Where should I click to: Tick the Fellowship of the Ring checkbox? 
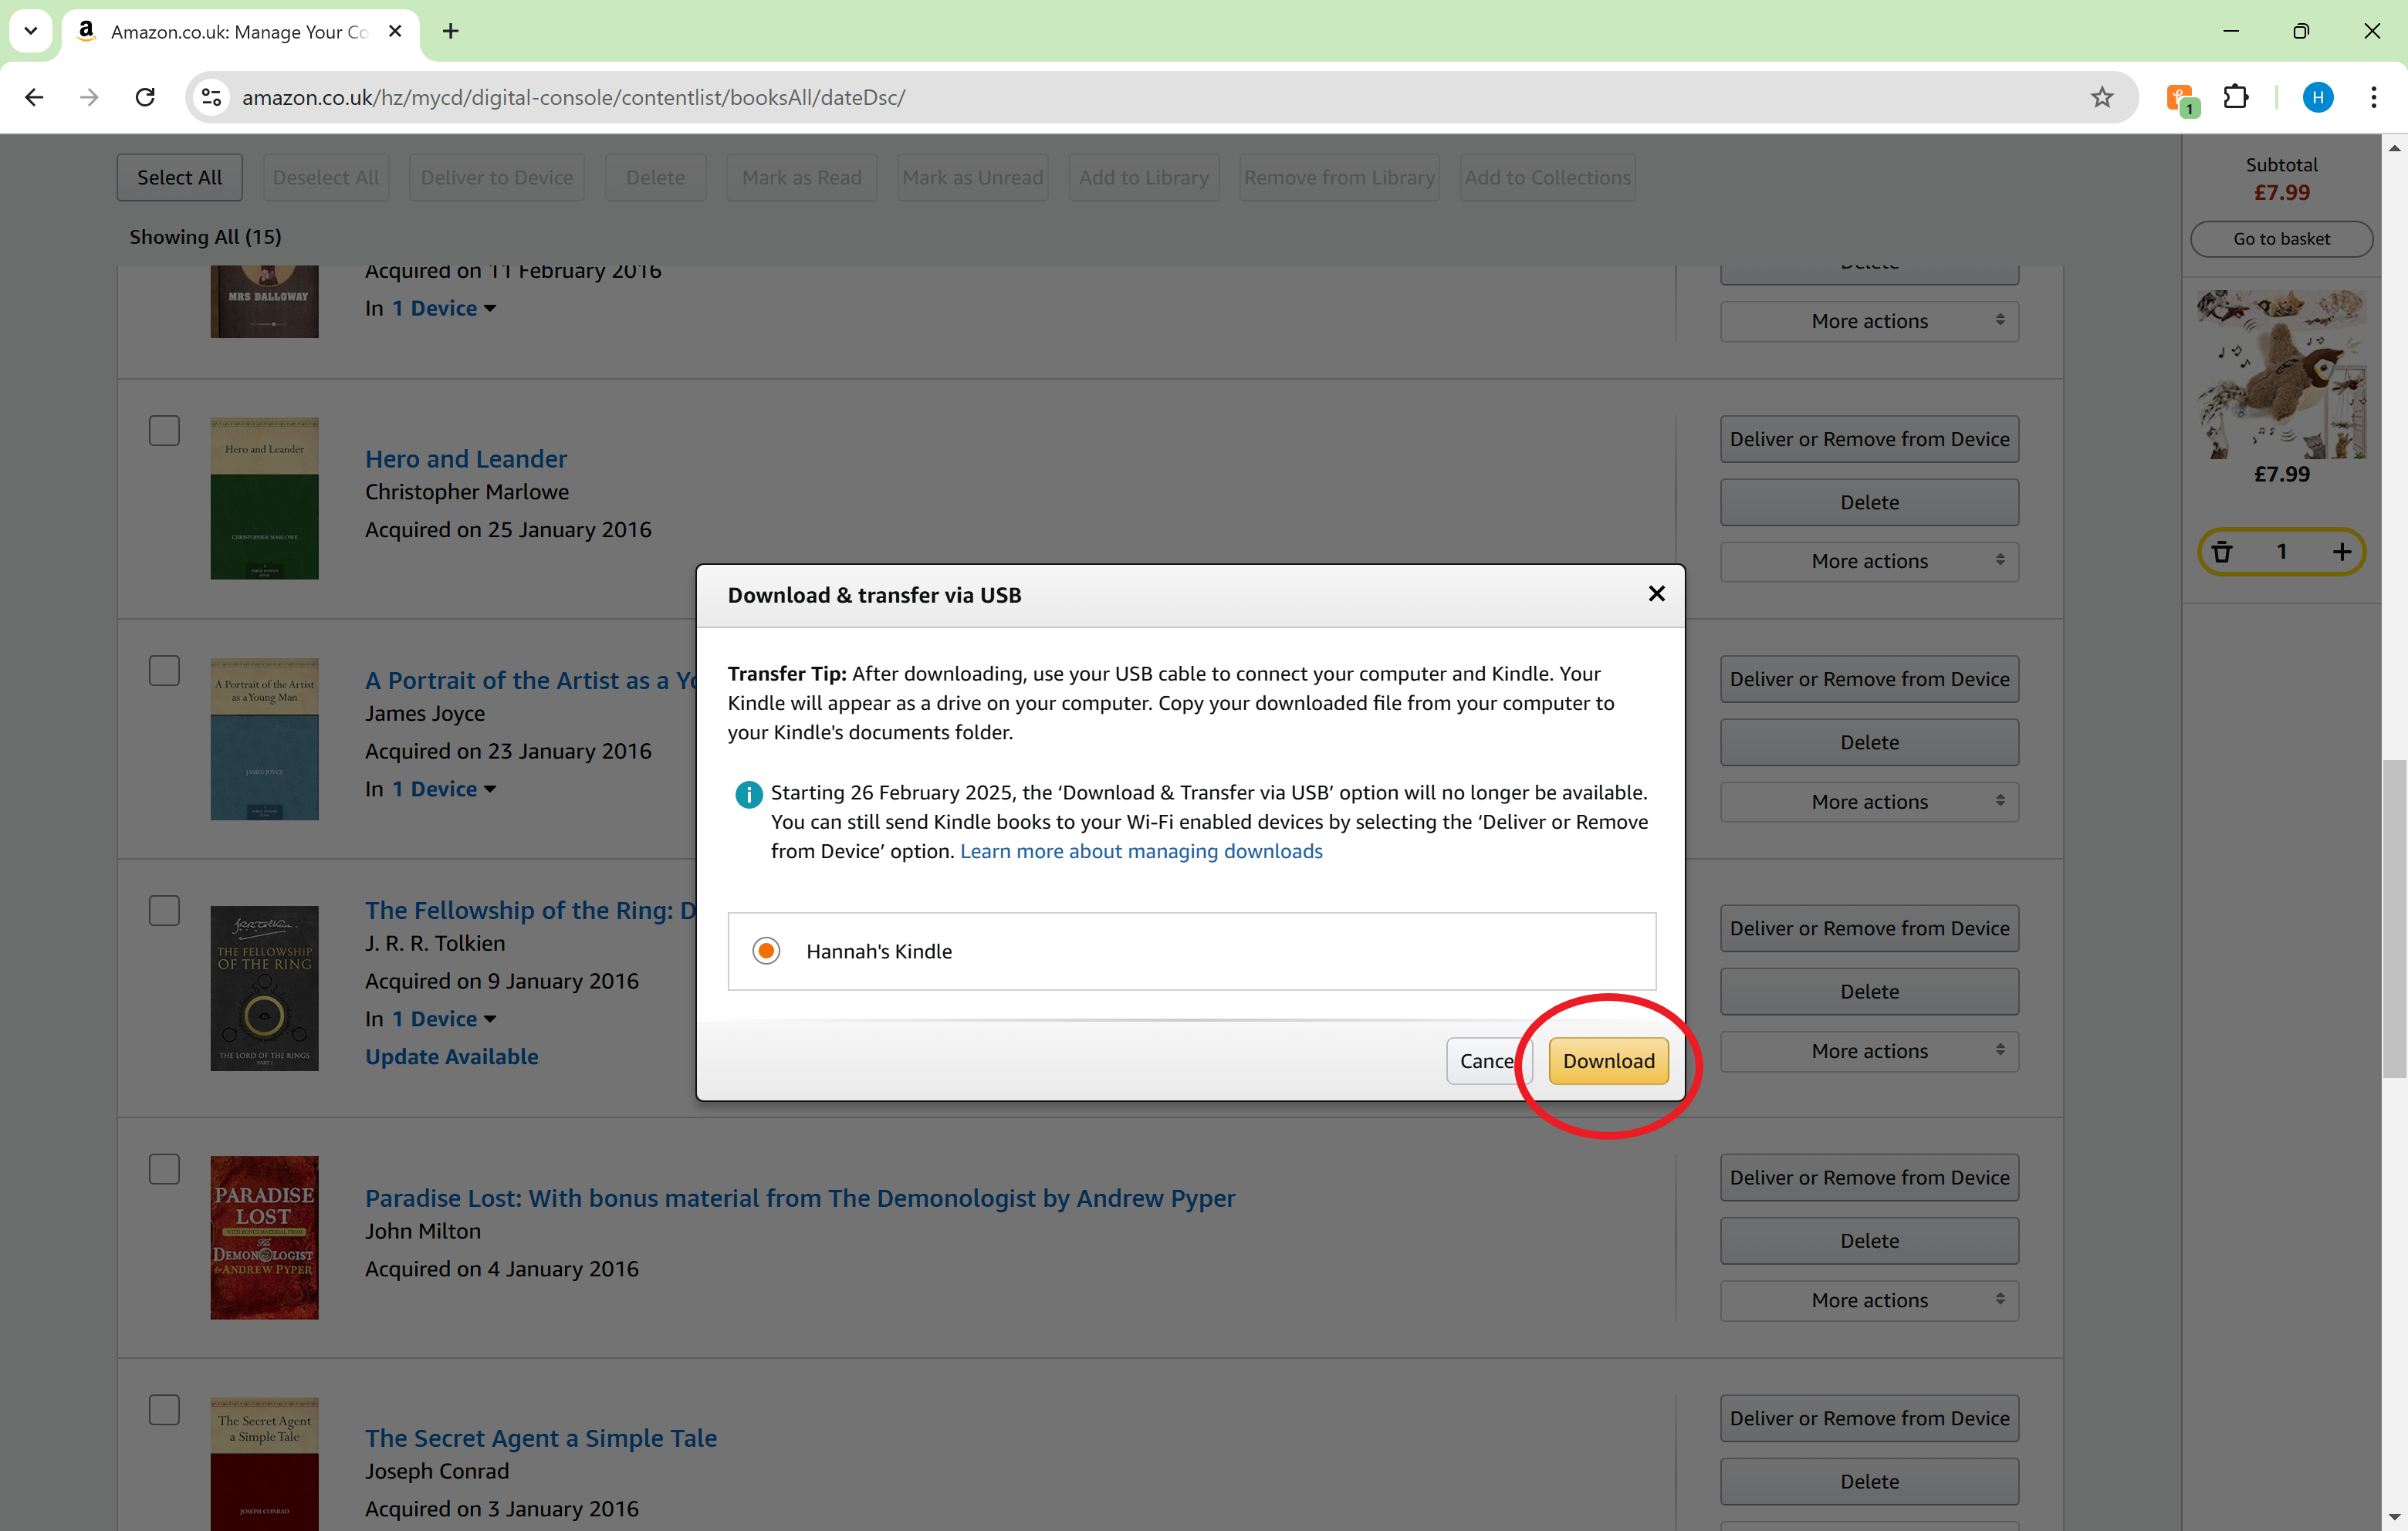coord(164,910)
